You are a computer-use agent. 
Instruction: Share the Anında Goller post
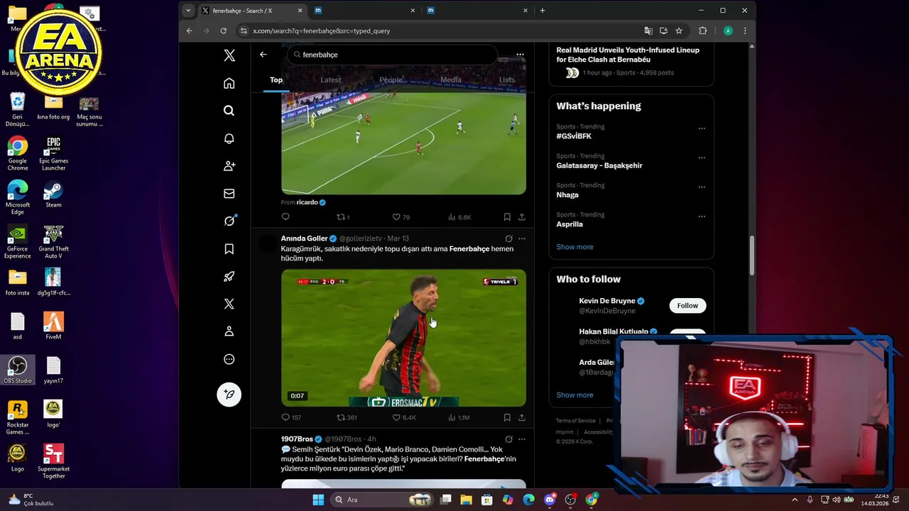click(522, 417)
